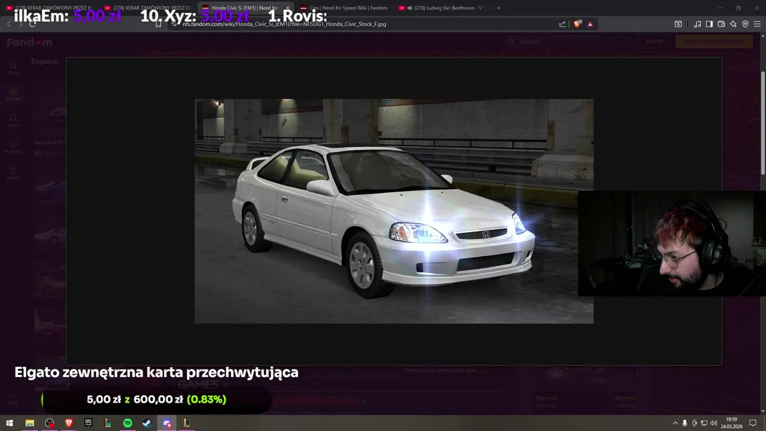Share this page with the address bar share icon
Screen dimensions: 766x431
click(563, 24)
